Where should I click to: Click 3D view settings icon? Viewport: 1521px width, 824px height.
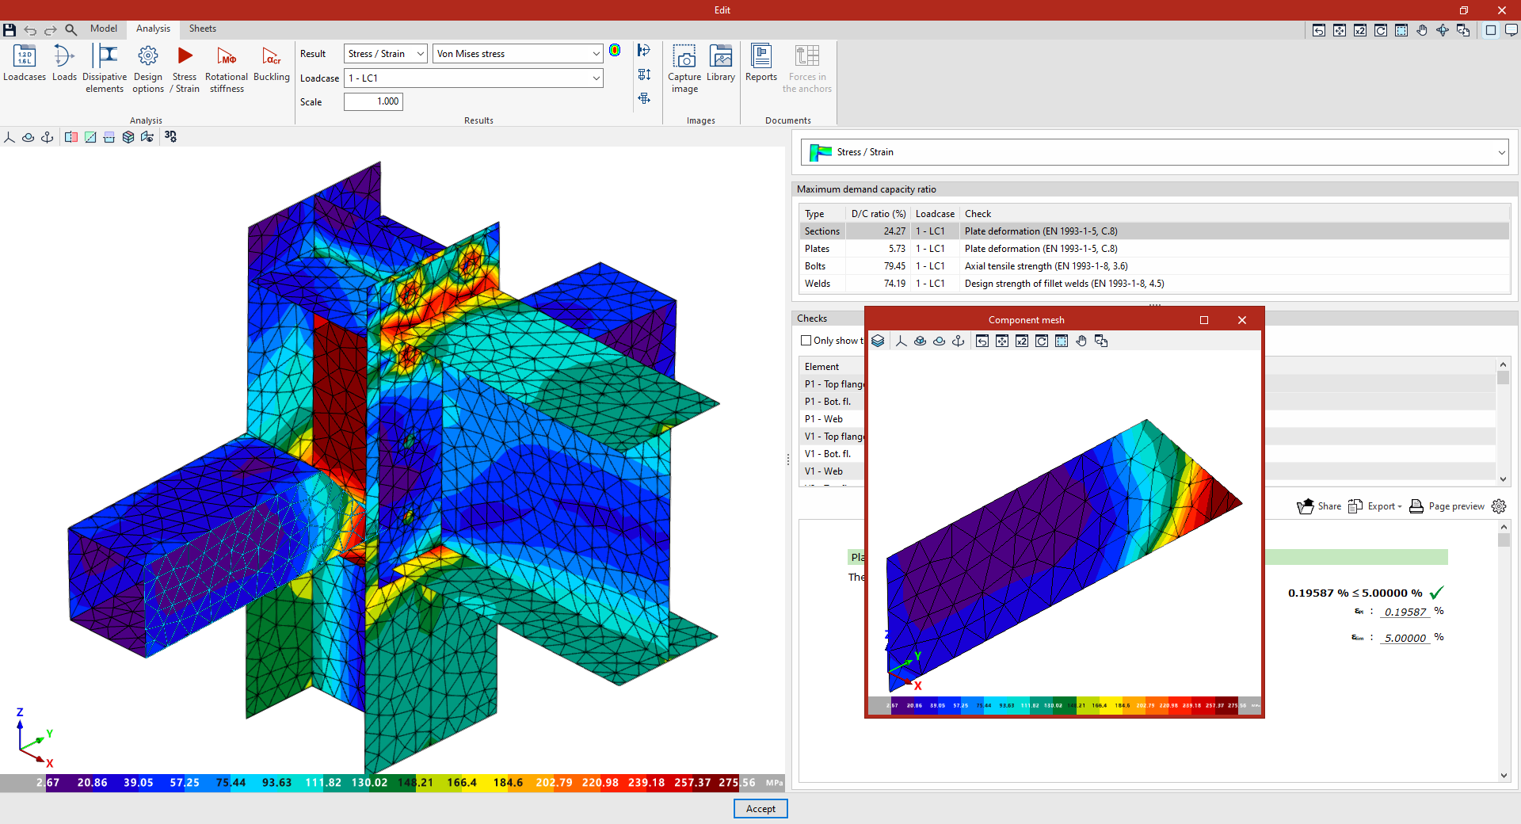click(x=170, y=137)
